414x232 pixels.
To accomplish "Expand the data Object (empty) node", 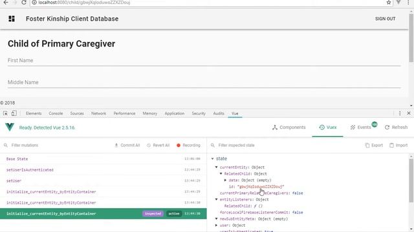I will point(226,180).
